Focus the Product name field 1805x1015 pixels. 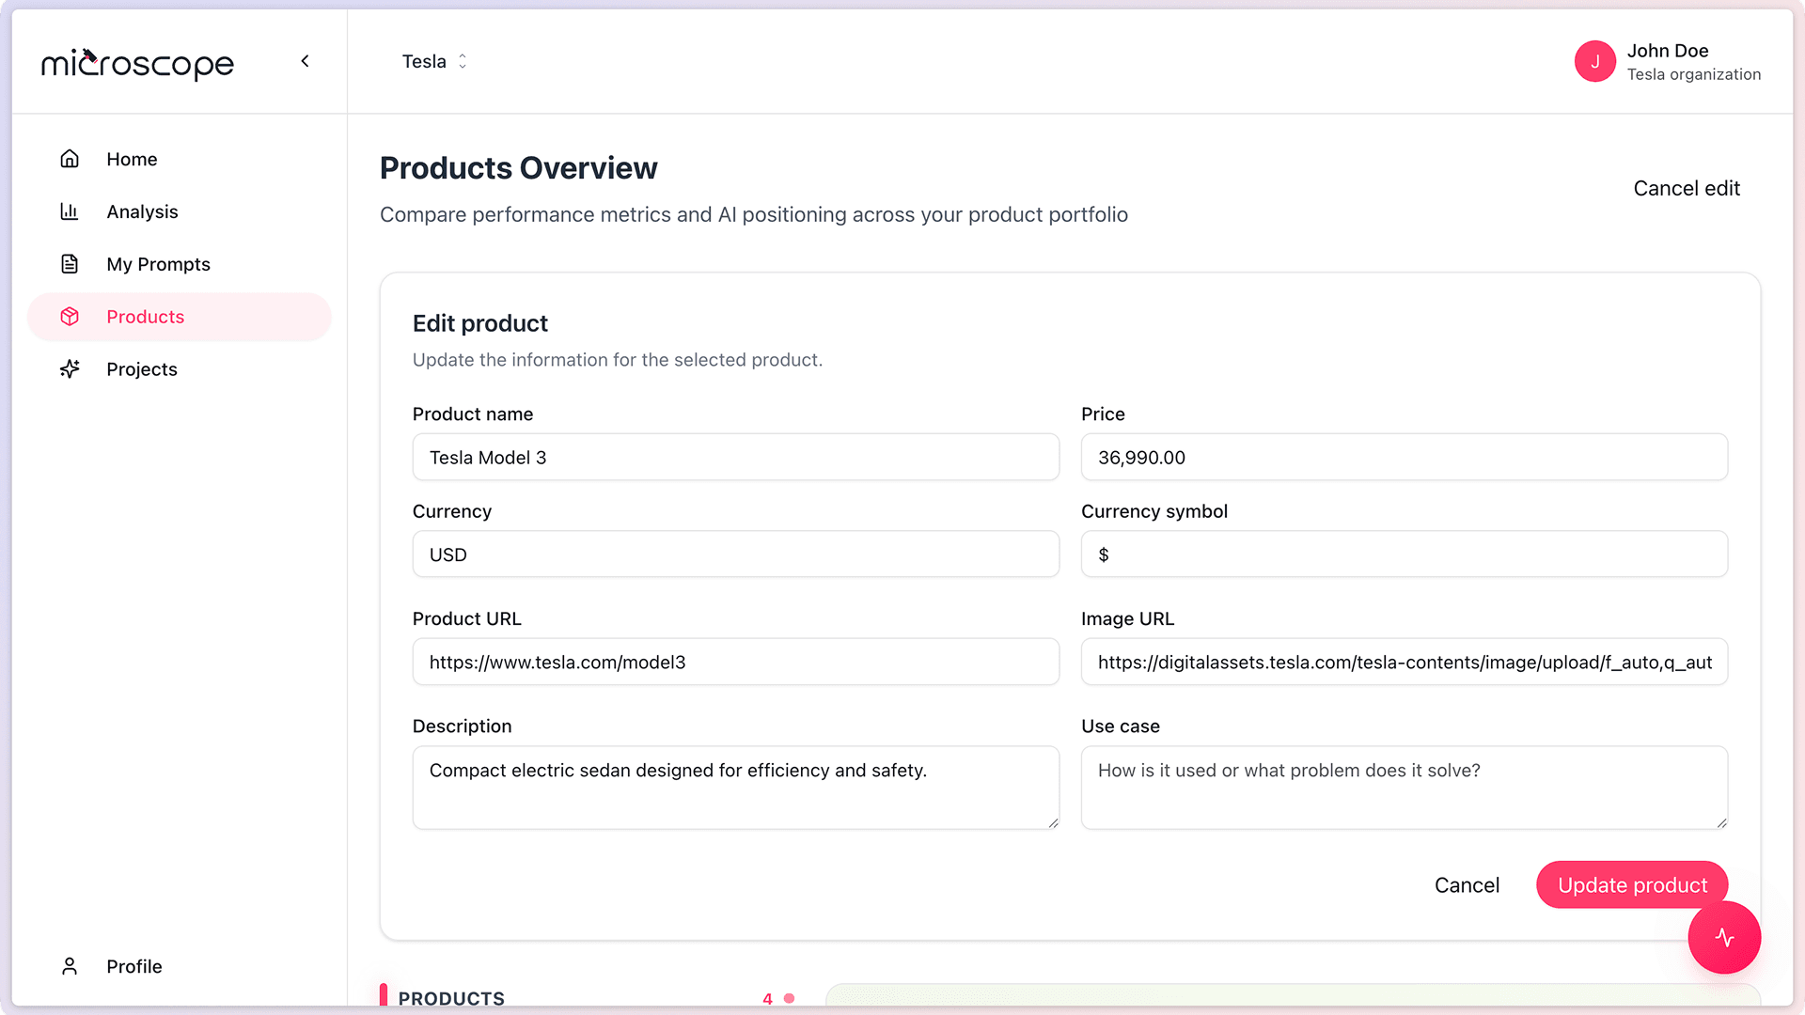coord(735,458)
